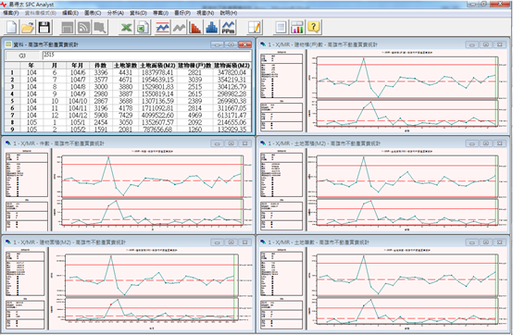Click the 建物面積(M2) chart window title icon

pyautogui.click(x=8, y=242)
